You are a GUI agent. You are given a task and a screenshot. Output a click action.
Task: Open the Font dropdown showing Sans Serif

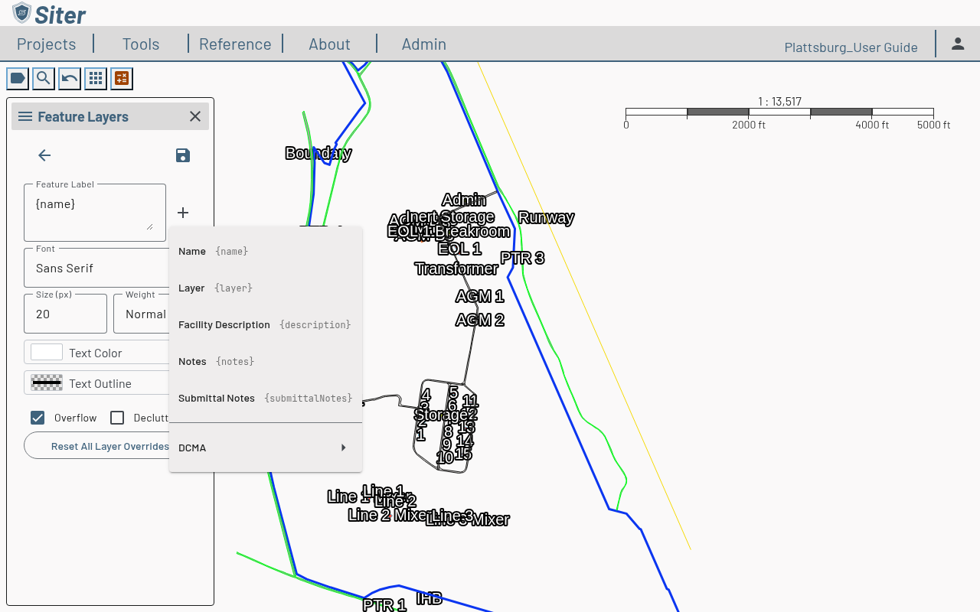96,269
